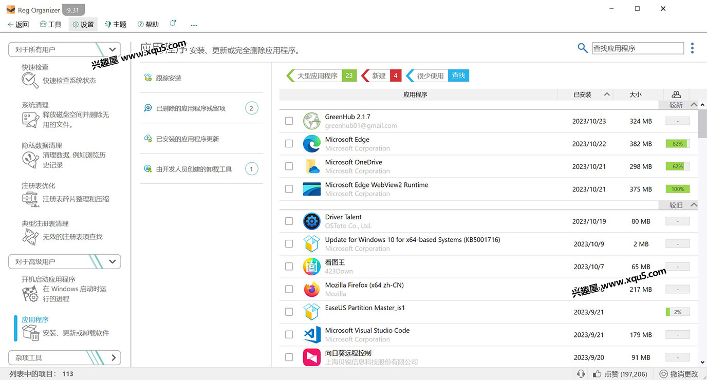Click the 跟踪安装 icon
This screenshot has height=380, width=707.
coord(148,78)
